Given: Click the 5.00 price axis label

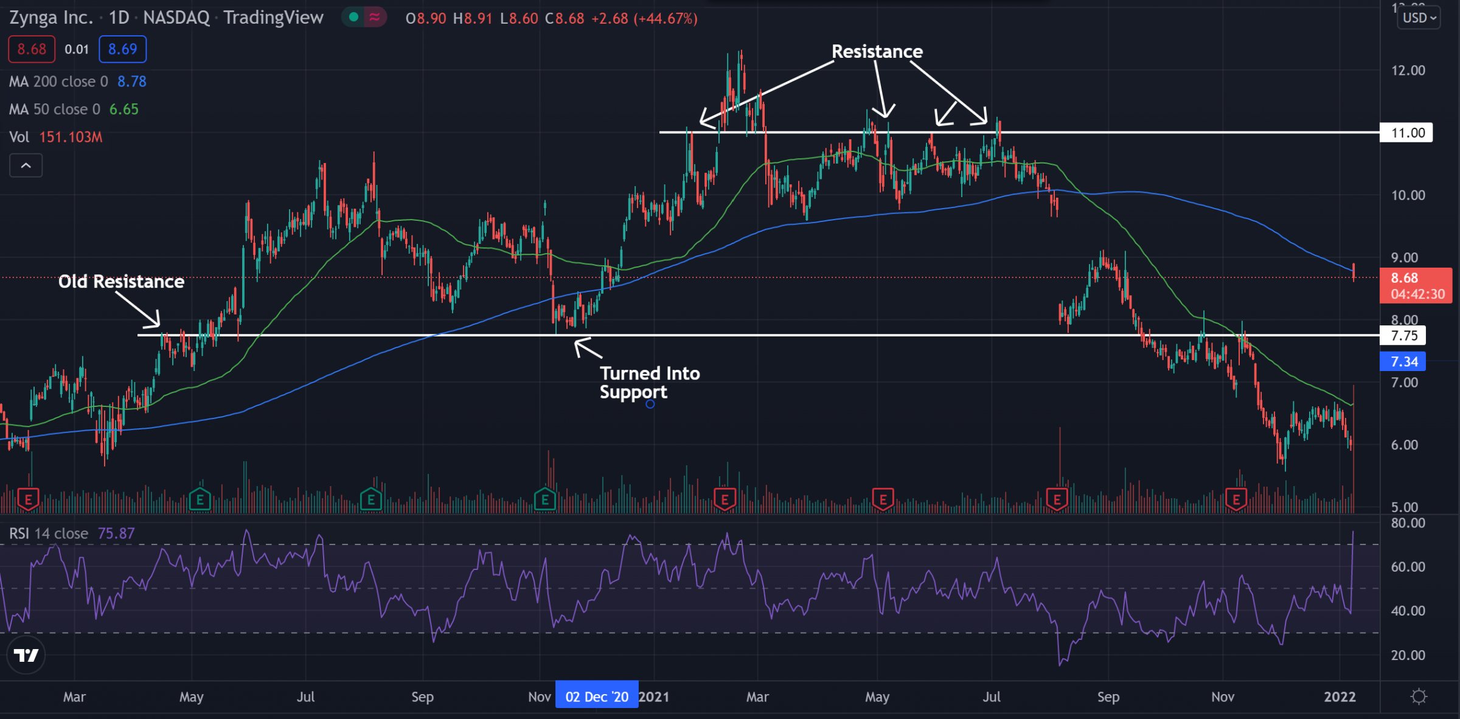Looking at the screenshot, I should 1404,507.
